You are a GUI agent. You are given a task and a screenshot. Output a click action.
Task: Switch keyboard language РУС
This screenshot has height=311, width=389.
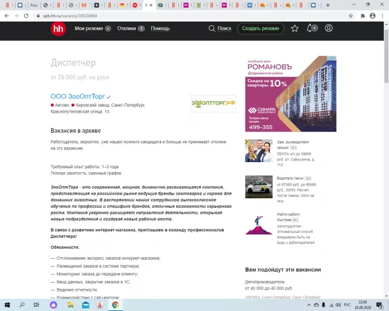(x=347, y=305)
